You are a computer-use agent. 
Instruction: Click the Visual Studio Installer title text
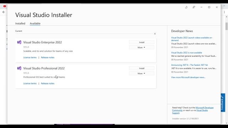[x=44, y=15]
